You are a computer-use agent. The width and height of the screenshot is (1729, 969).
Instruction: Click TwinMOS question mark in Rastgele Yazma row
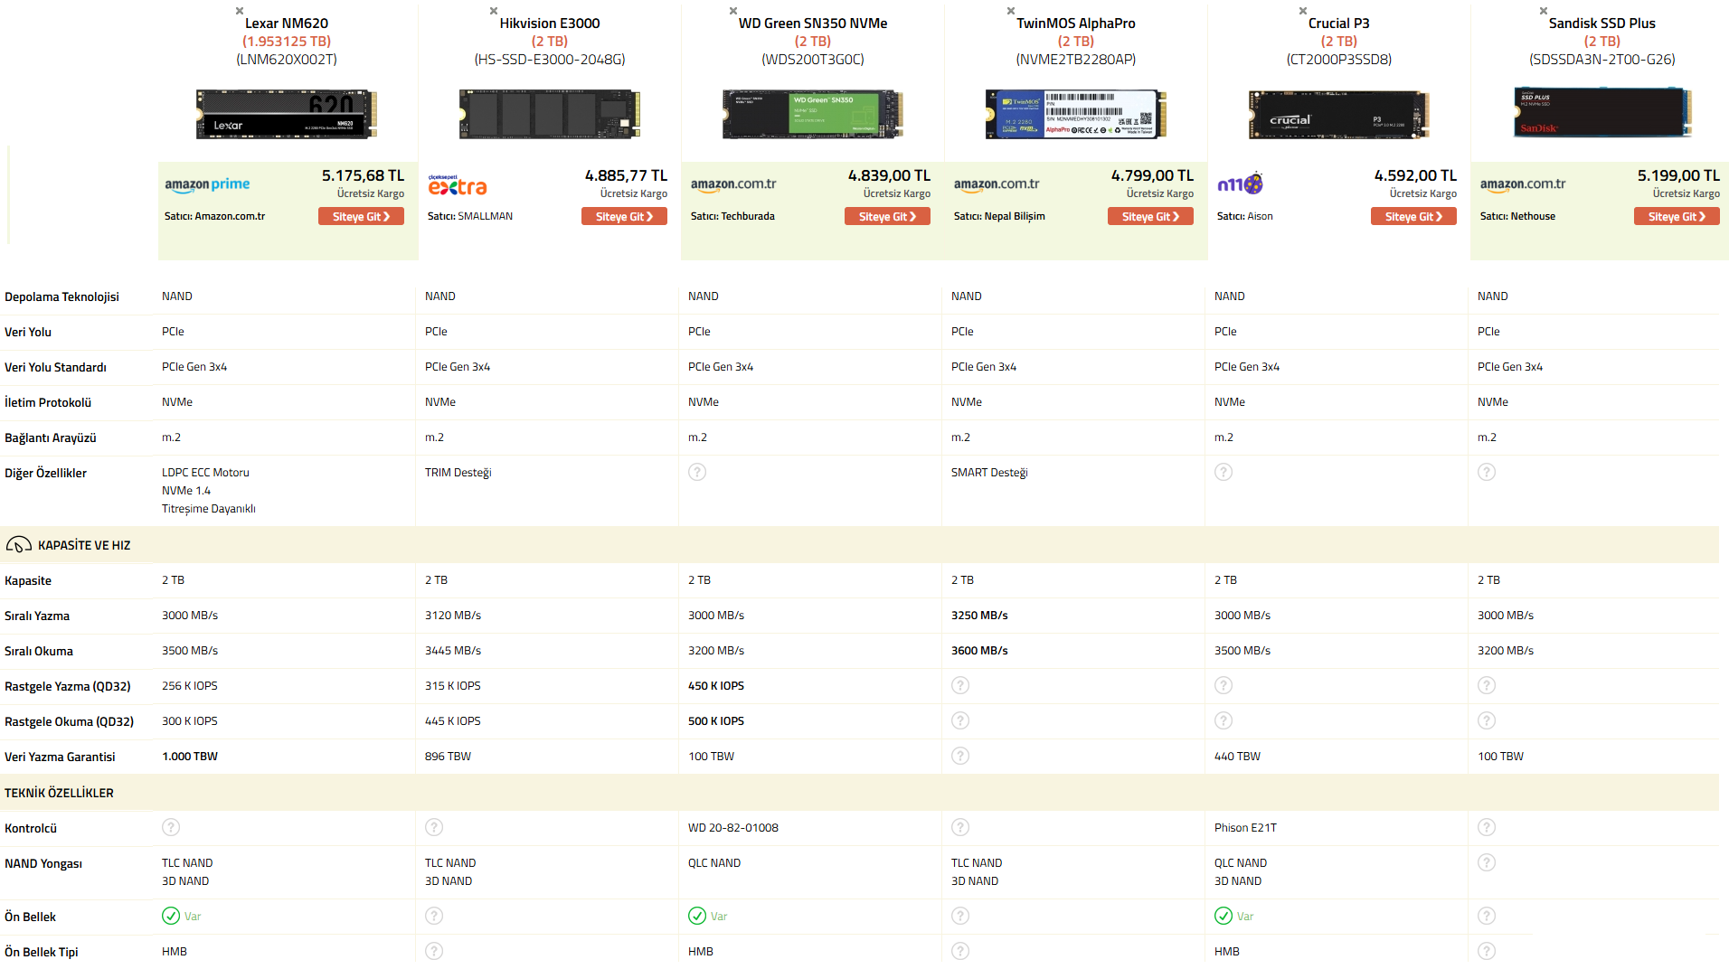point(960,685)
